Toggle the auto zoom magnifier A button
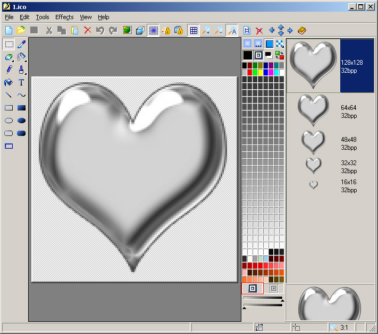378x334 pixels. (x=232, y=30)
